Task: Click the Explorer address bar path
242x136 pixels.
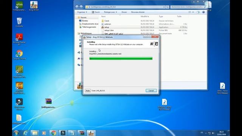Action: [125, 7]
